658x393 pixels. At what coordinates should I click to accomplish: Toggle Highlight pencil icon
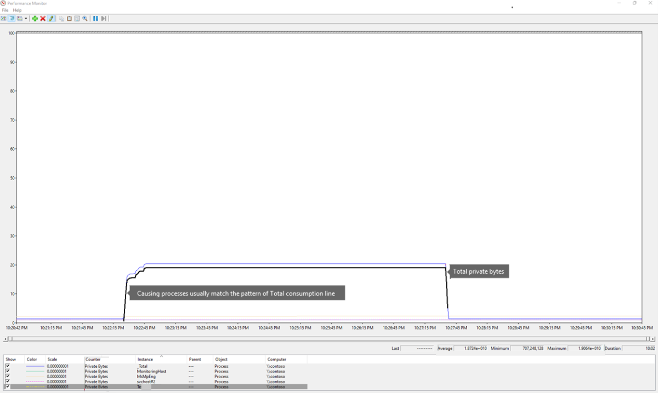point(50,19)
